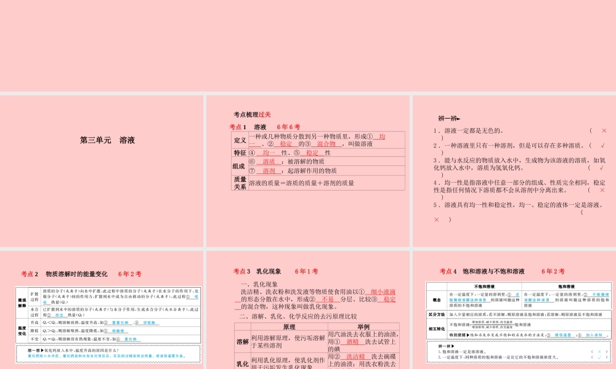
Task: Select the 溶解 row label in the 去污 table
Action: pyautogui.click(x=242, y=341)
